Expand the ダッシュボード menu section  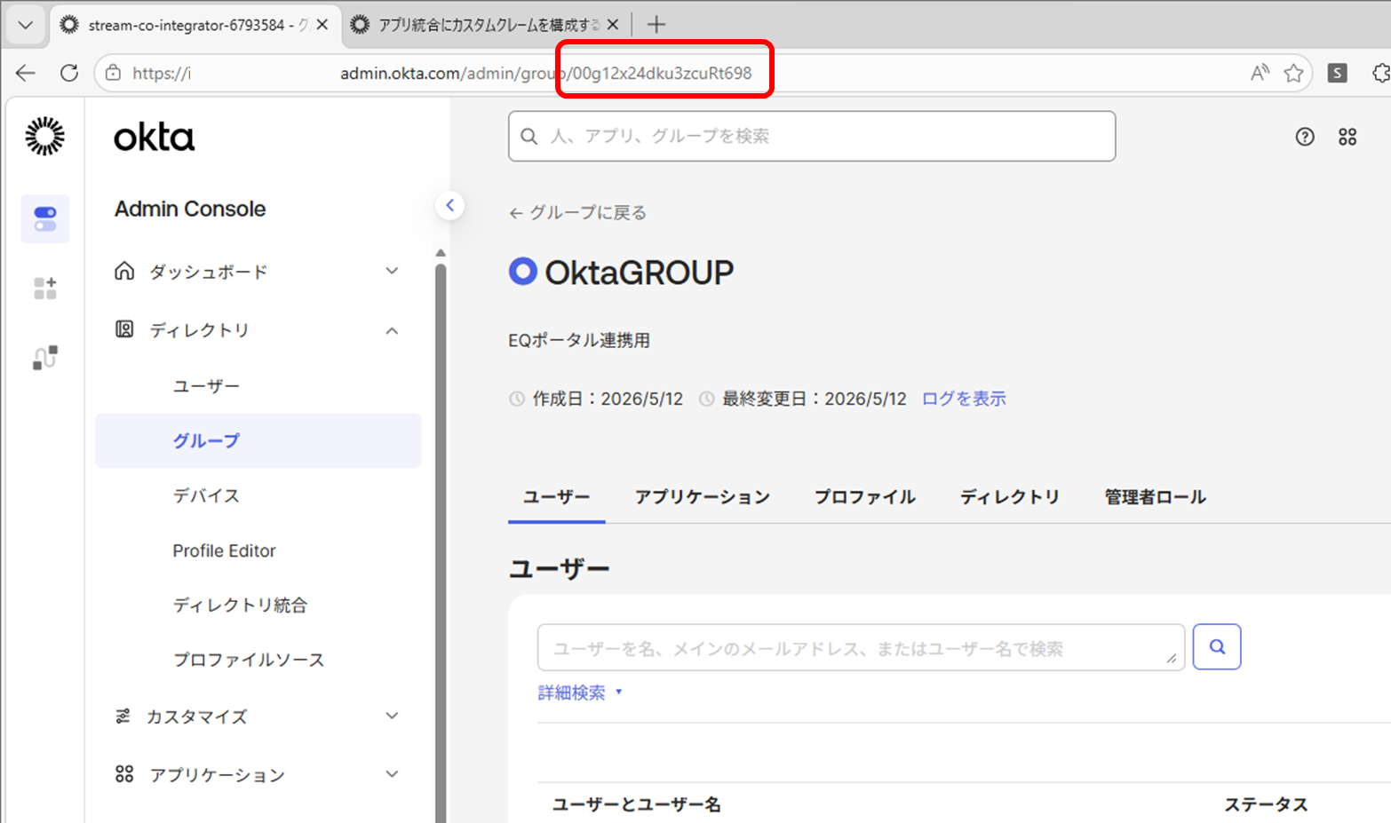(258, 272)
